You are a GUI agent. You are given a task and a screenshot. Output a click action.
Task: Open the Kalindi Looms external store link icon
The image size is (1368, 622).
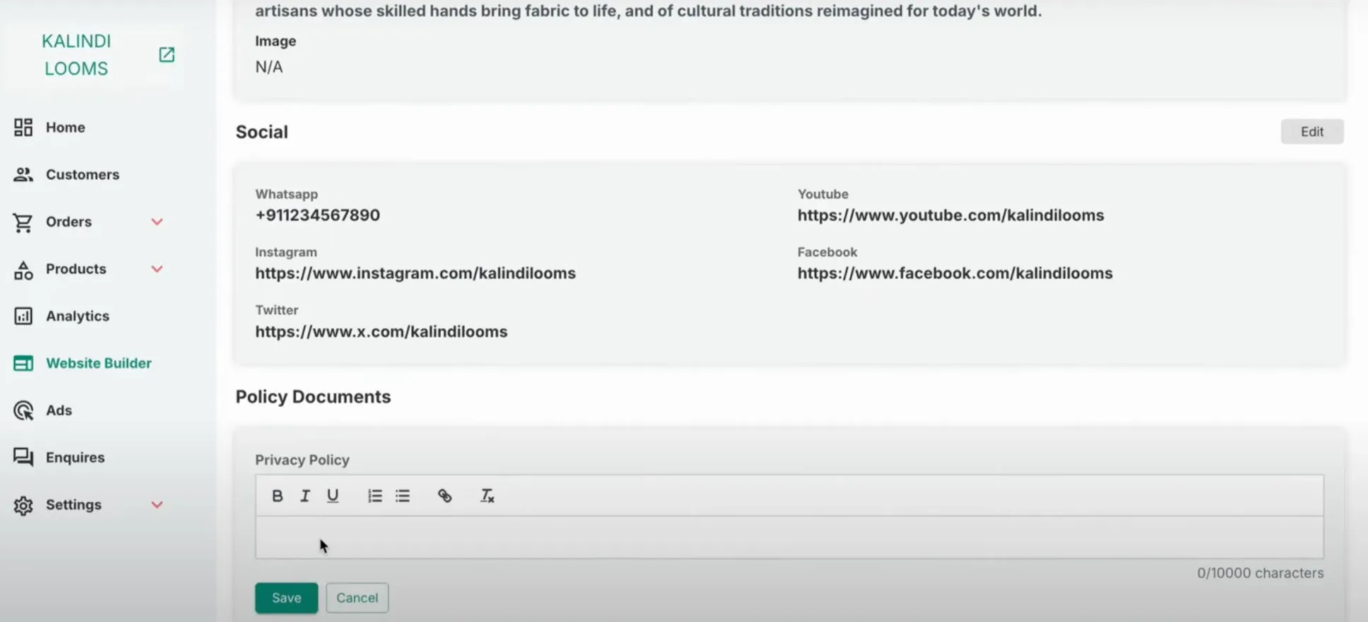(x=166, y=54)
